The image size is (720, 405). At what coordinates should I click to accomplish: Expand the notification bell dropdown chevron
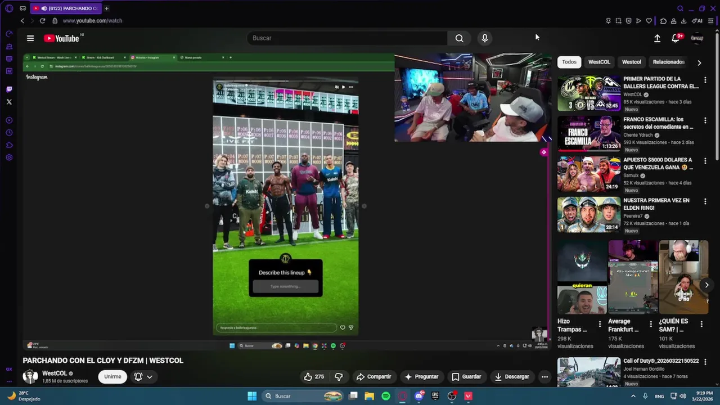pos(150,377)
